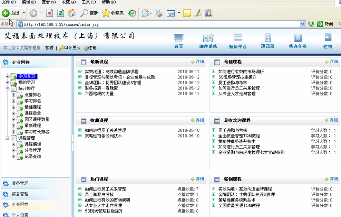Screen dimensions: 341x217
Task: Open the 工具(T) menu
Action: [88, 2]
